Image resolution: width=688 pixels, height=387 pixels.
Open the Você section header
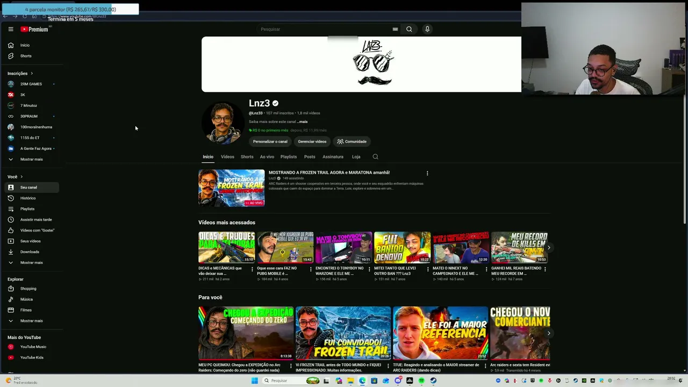click(15, 176)
